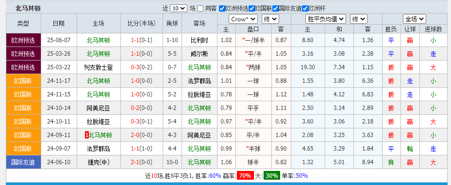Open home team 捷克(中)

click(99, 162)
